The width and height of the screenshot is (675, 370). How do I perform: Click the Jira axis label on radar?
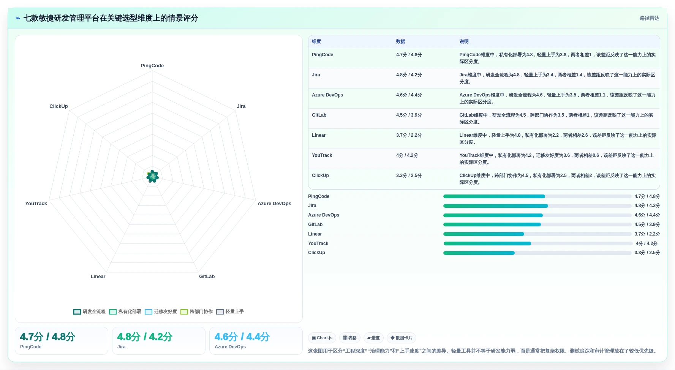[x=241, y=106]
